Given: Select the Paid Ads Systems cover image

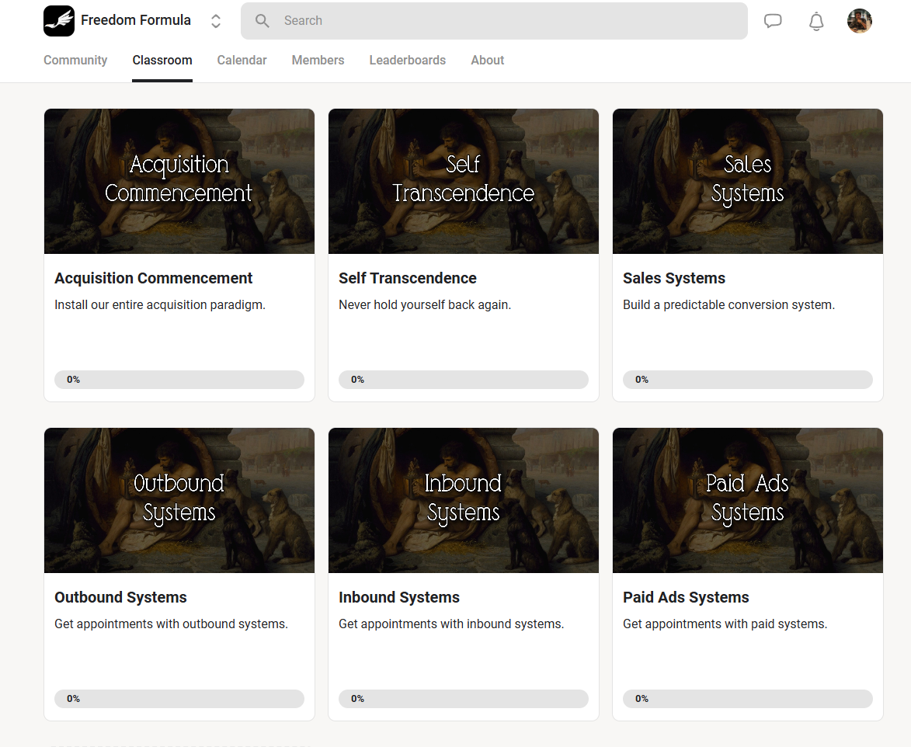Looking at the screenshot, I should point(748,500).
